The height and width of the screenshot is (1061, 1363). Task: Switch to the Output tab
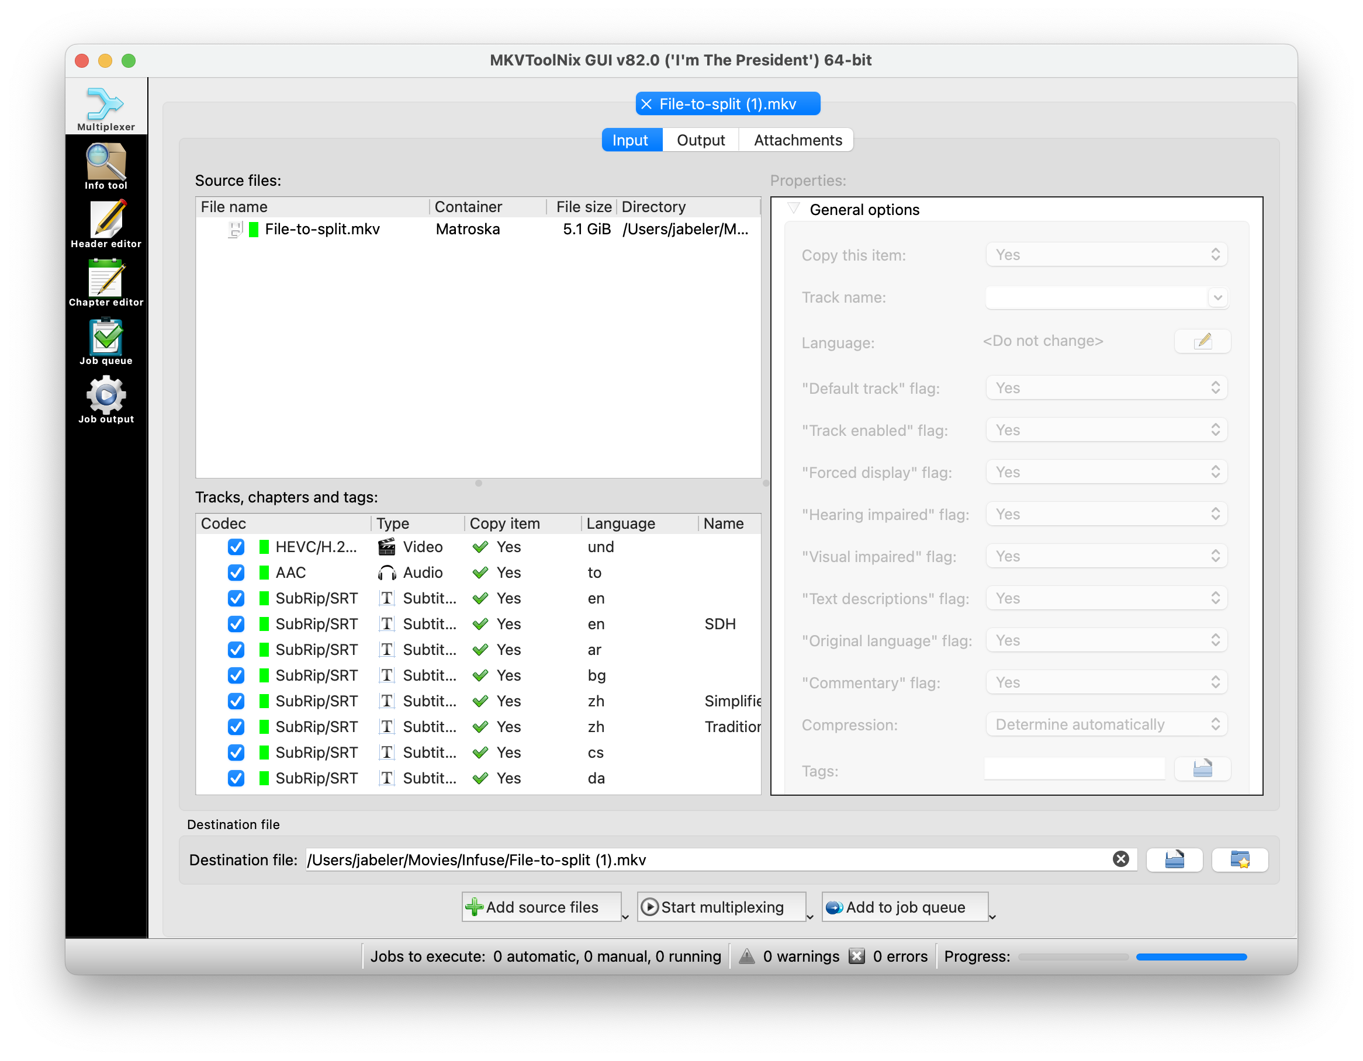tap(700, 140)
